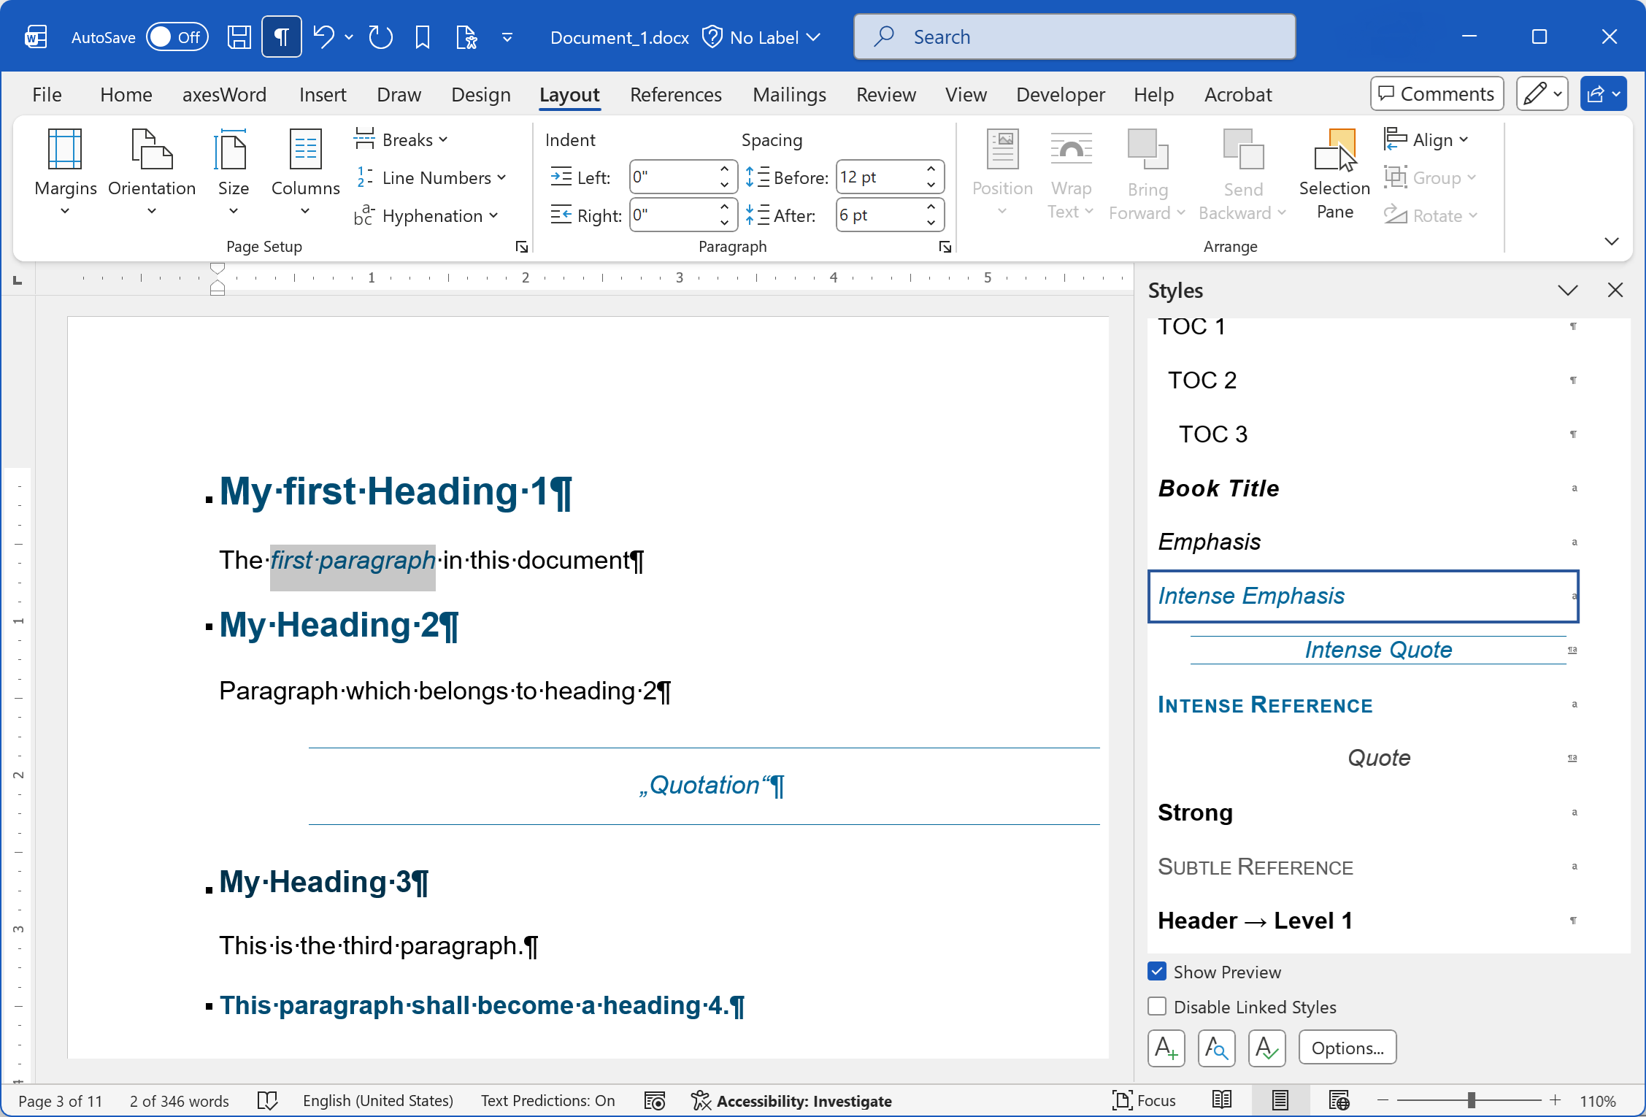Click the Page 3 of 11 status indicator

[61, 1100]
